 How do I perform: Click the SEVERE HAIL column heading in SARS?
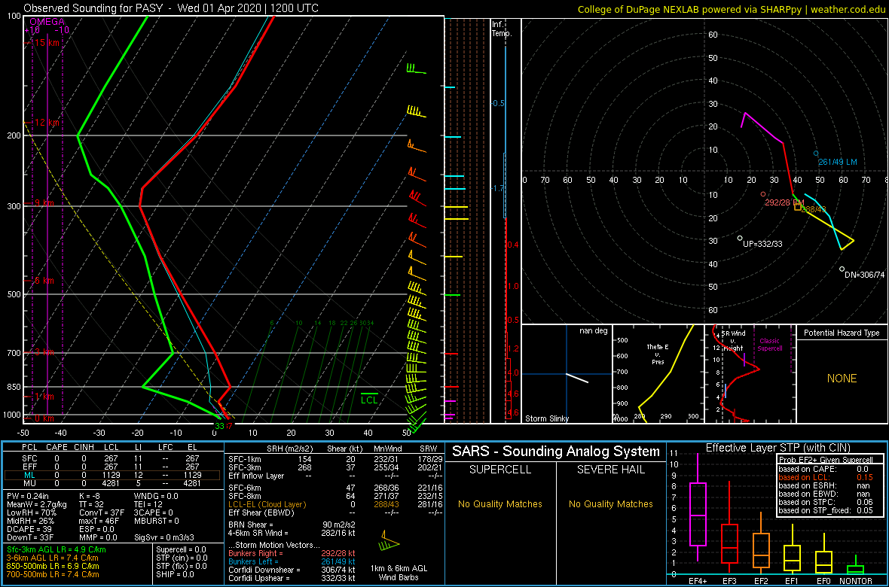click(610, 470)
